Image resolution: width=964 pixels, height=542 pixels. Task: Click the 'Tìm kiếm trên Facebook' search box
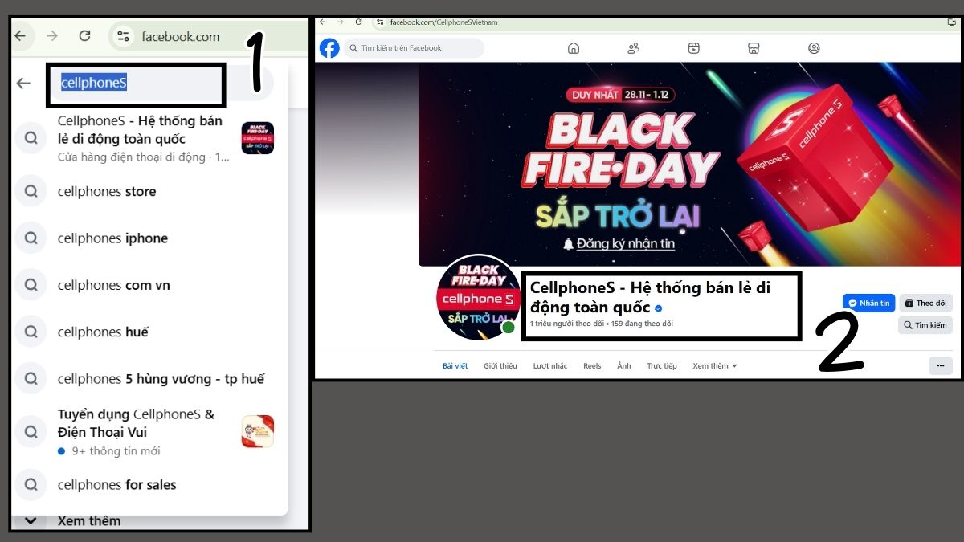[x=415, y=48]
